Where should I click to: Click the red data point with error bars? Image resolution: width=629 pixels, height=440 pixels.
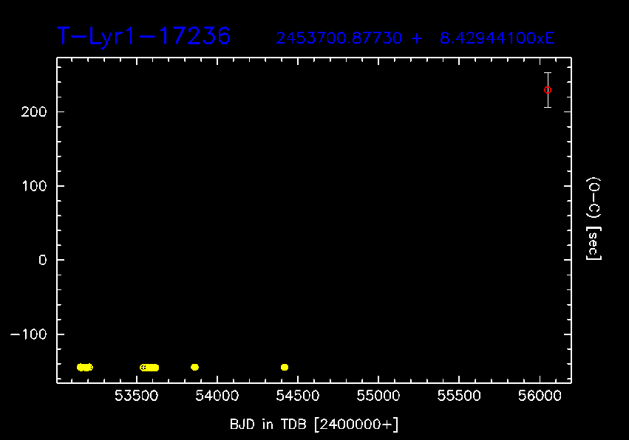point(548,90)
